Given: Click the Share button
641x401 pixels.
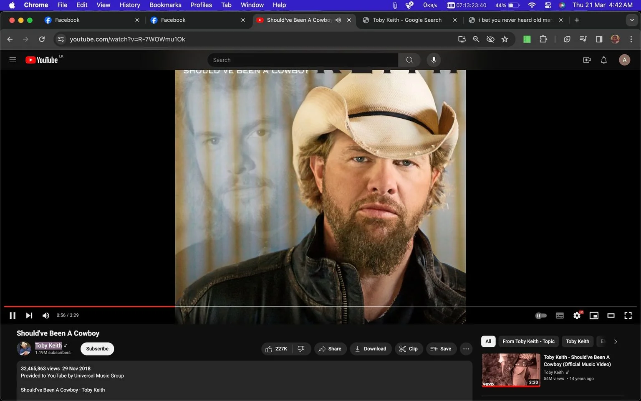Looking at the screenshot, I should (x=330, y=349).
